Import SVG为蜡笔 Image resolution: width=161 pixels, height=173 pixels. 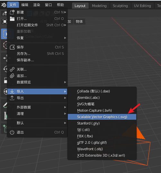102,104
